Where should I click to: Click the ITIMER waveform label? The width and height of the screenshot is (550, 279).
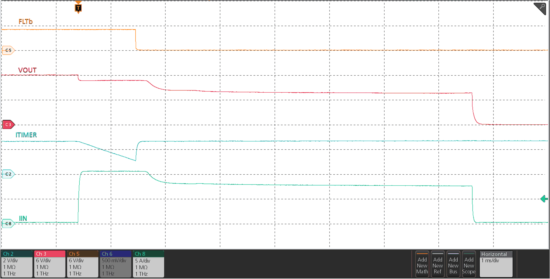pyautogui.click(x=26, y=135)
